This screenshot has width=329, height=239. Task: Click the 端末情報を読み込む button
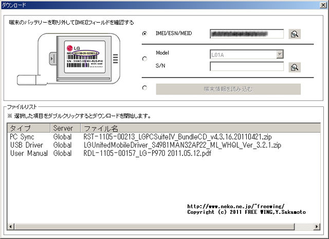point(228,89)
